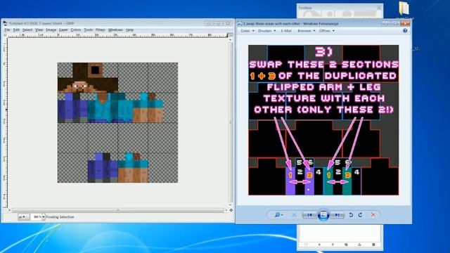Click the duplicate layer icon in bottom dock
The width and height of the screenshot is (450, 253).
[x=347, y=245]
